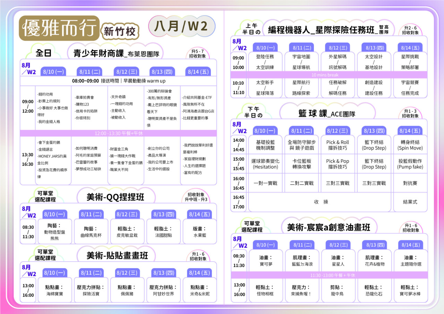
Task: Select the 輕黏土 寶可夢冰棒 class cell
Action: [x=410, y=290]
